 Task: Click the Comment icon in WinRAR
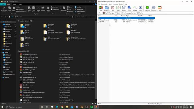click(x=154, y=8)
